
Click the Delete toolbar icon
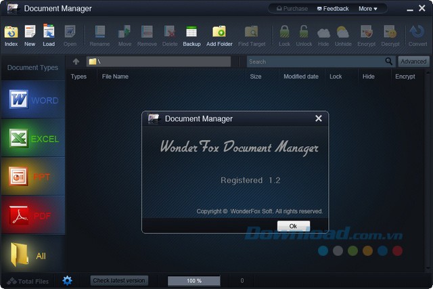tap(170, 32)
